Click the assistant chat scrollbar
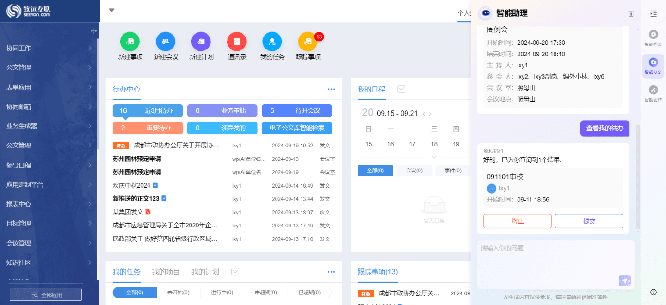The image size is (666, 305). pyautogui.click(x=638, y=177)
